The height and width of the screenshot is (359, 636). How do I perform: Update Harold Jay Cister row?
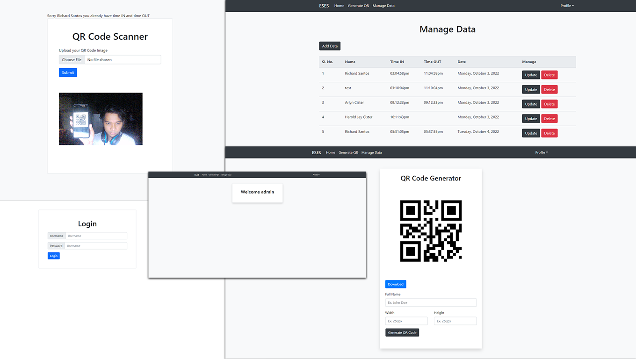(x=531, y=118)
